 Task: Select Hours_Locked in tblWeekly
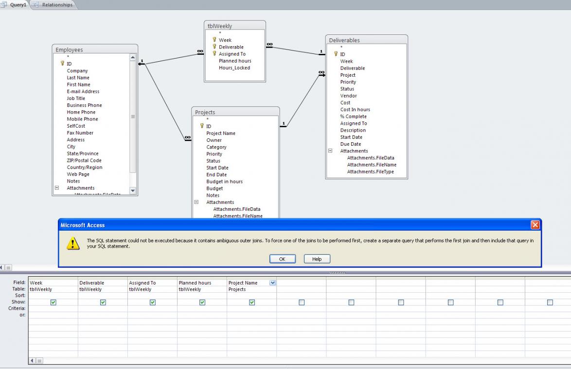234,67
